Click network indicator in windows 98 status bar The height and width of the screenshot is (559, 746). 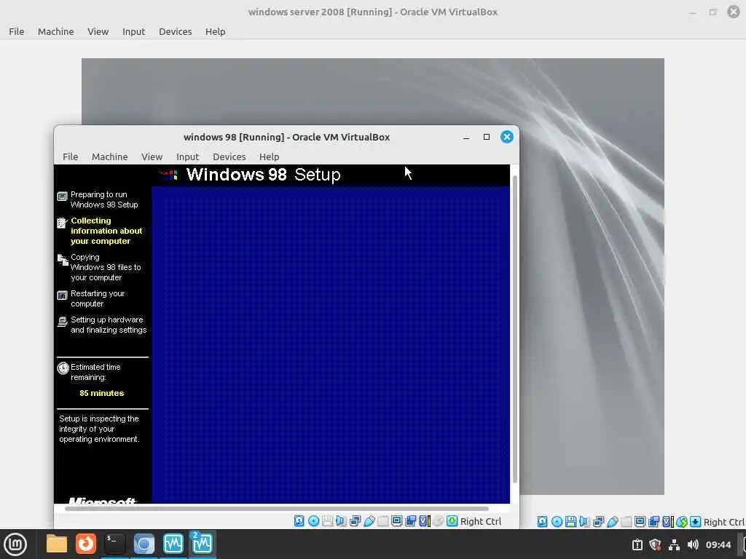click(x=355, y=521)
